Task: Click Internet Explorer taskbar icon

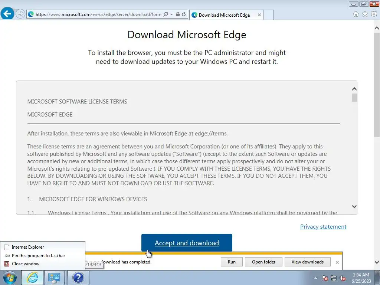Action: [x=33, y=278]
